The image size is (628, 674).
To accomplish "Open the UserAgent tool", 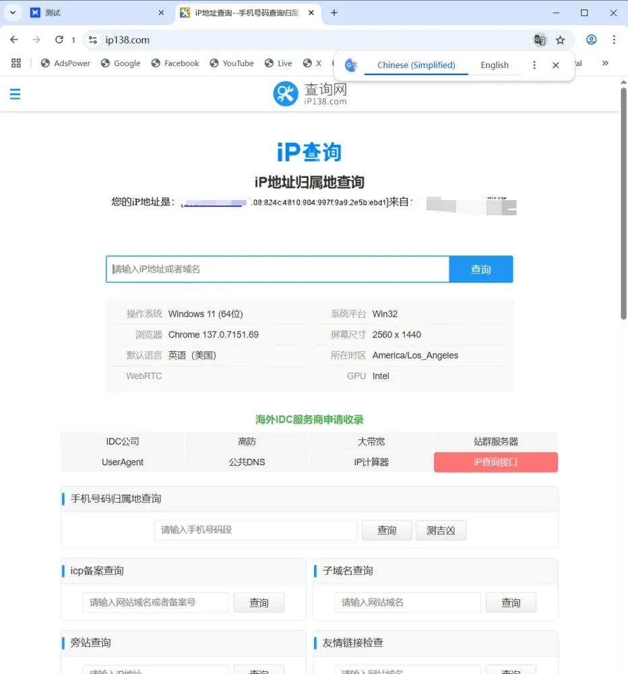I will [x=123, y=462].
